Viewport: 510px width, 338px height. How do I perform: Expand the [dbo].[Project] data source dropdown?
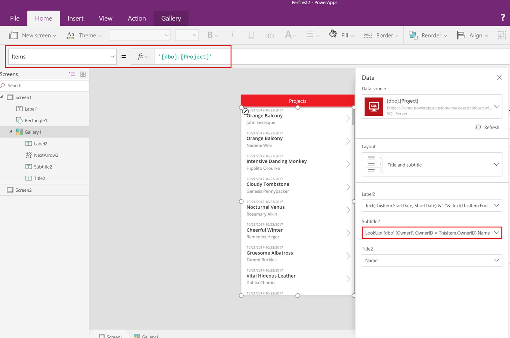click(496, 107)
